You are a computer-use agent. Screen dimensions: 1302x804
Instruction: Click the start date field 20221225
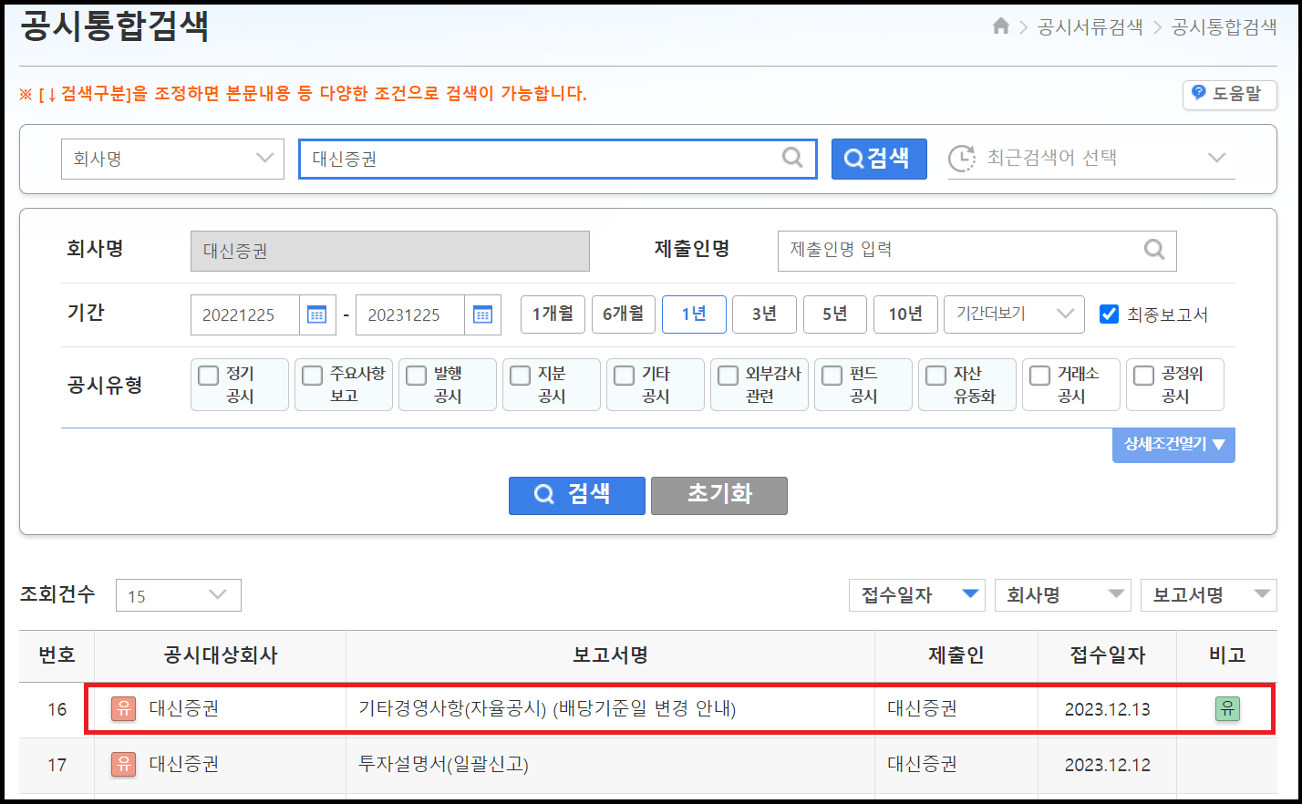click(x=245, y=314)
